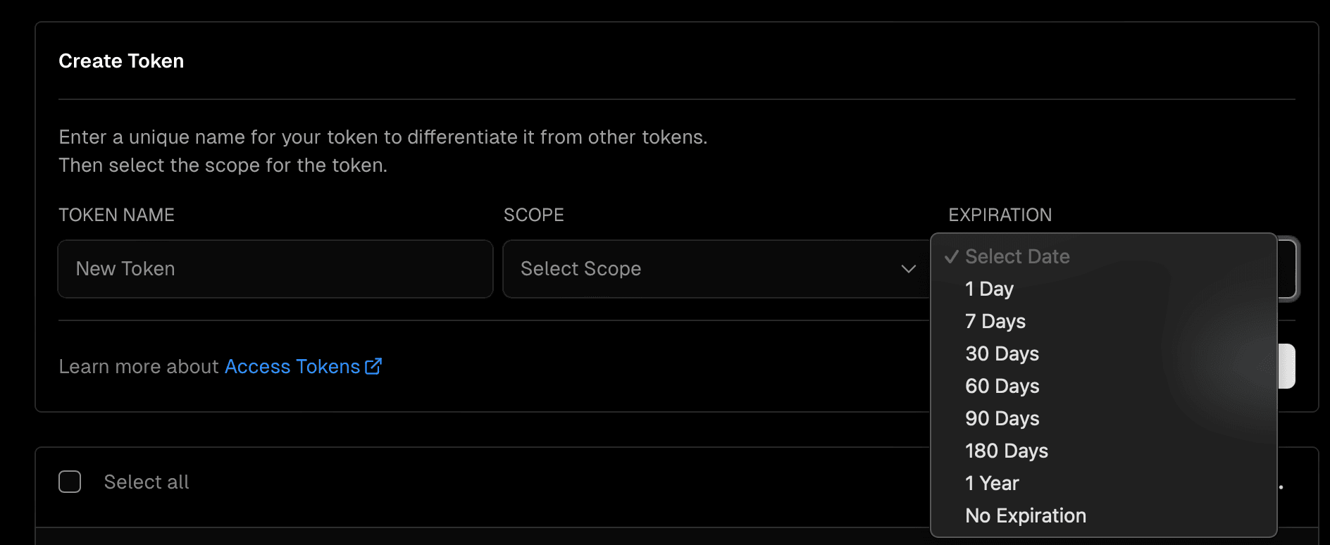Image resolution: width=1330 pixels, height=545 pixels.
Task: Click the Expiration dropdown's exposed right edge
Action: coord(1288,270)
